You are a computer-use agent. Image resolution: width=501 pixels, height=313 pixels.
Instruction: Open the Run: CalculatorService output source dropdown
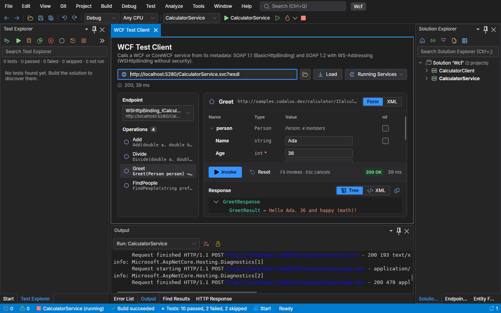157,244
